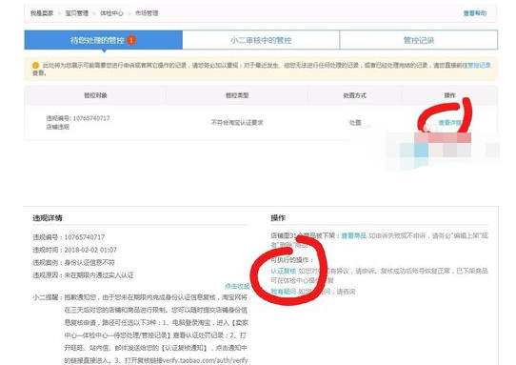Click 不符合淘宝认证要求 cell
The width and height of the screenshot is (516, 365).
[237, 123]
